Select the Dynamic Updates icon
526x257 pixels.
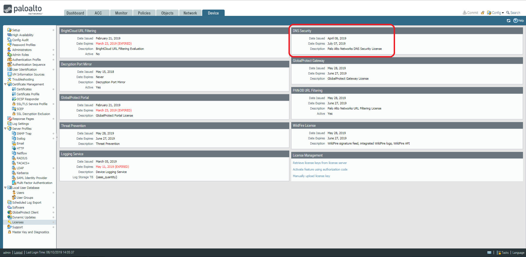pos(9,217)
